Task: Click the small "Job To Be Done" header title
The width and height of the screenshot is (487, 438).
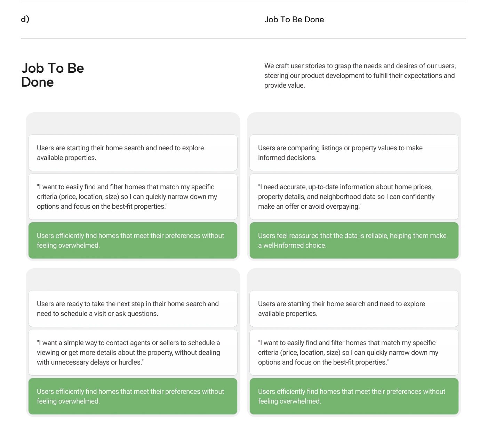Action: pos(294,19)
